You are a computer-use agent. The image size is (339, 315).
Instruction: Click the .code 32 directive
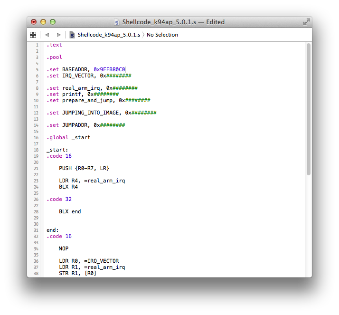(x=59, y=199)
